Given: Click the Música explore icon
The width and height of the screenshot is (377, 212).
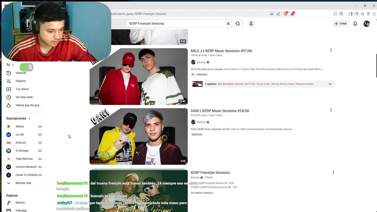Looking at the screenshot, I should pos(9,203).
